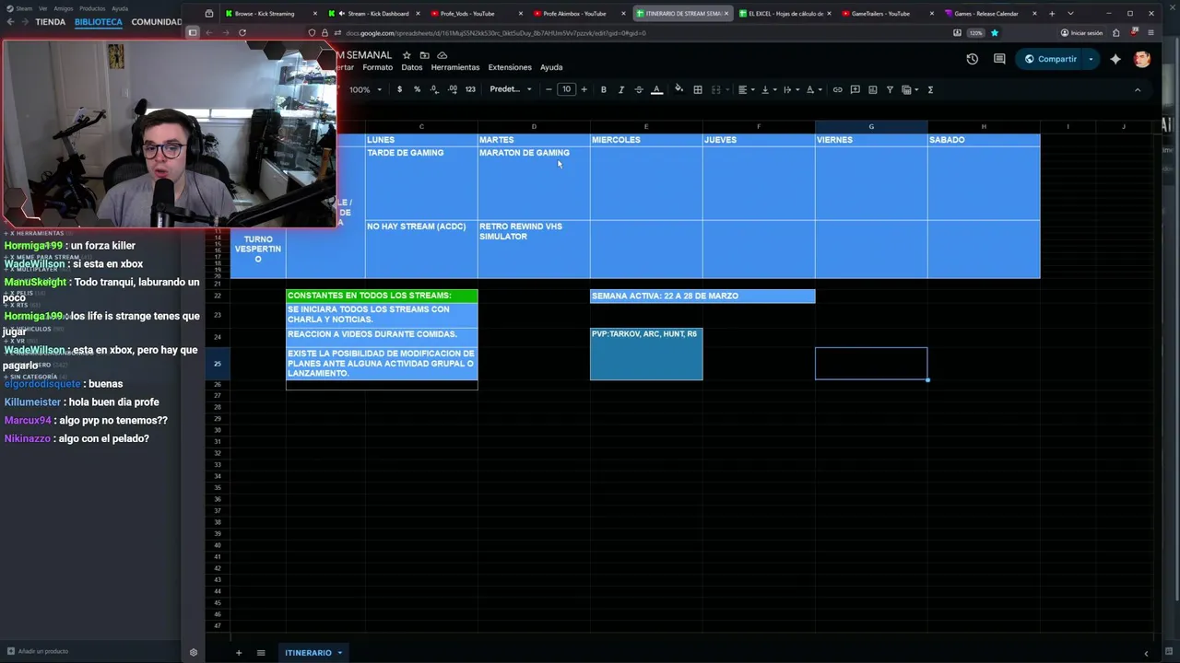The width and height of the screenshot is (1180, 663).
Task: Open the filter views icon dropdown
Action: click(910, 89)
